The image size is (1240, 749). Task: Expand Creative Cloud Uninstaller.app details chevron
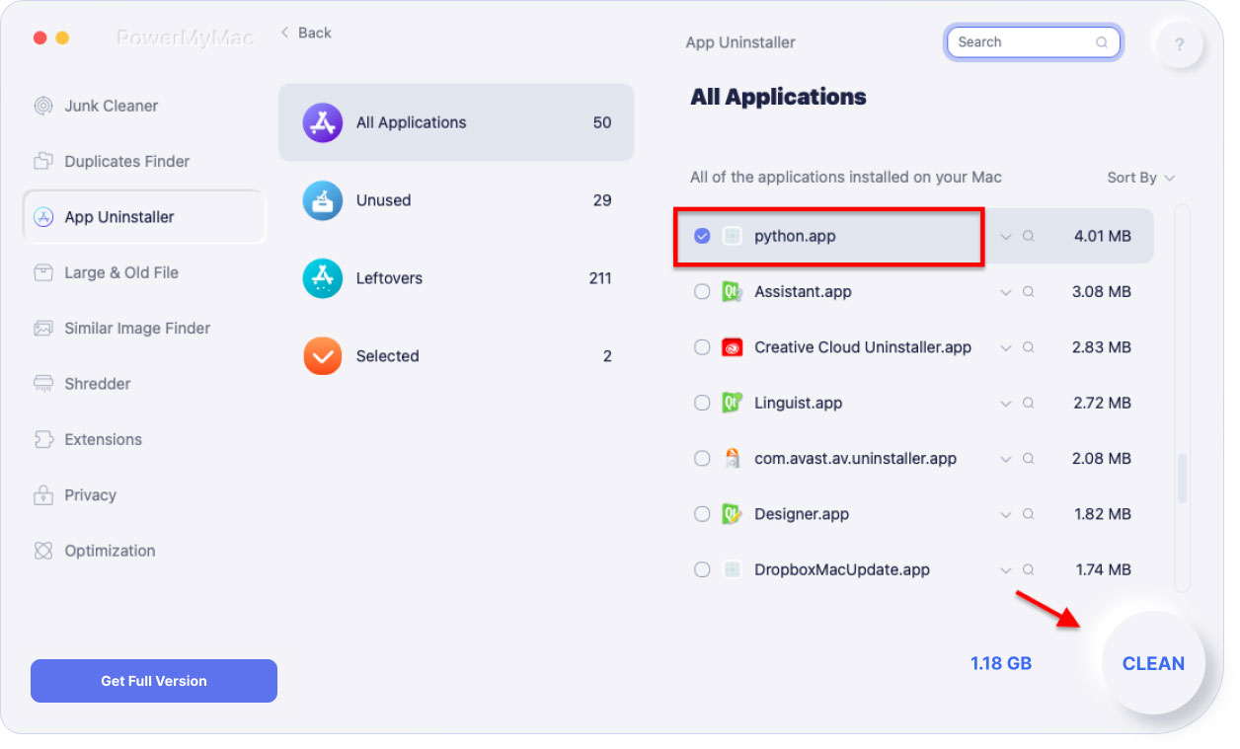(x=1006, y=348)
